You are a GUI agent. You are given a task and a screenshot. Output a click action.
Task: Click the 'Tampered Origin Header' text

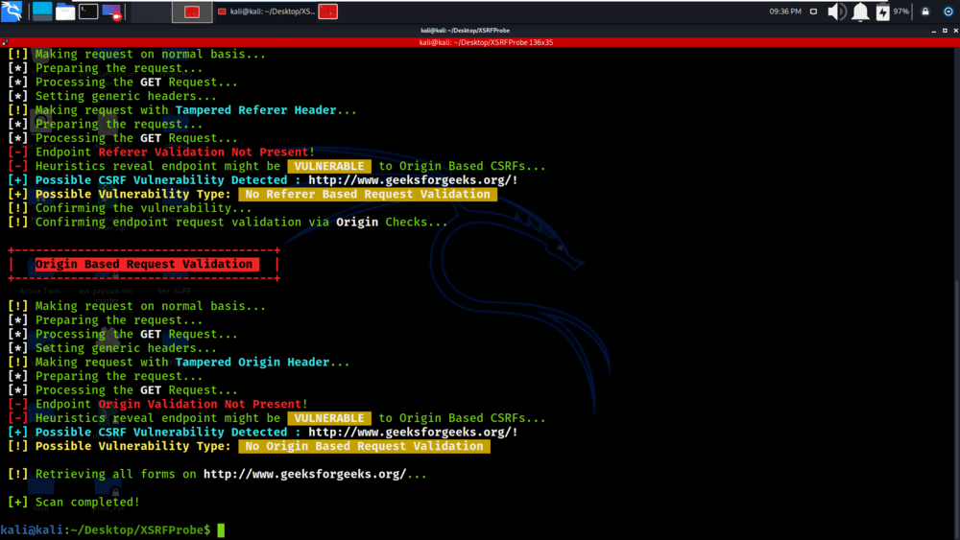pos(252,362)
